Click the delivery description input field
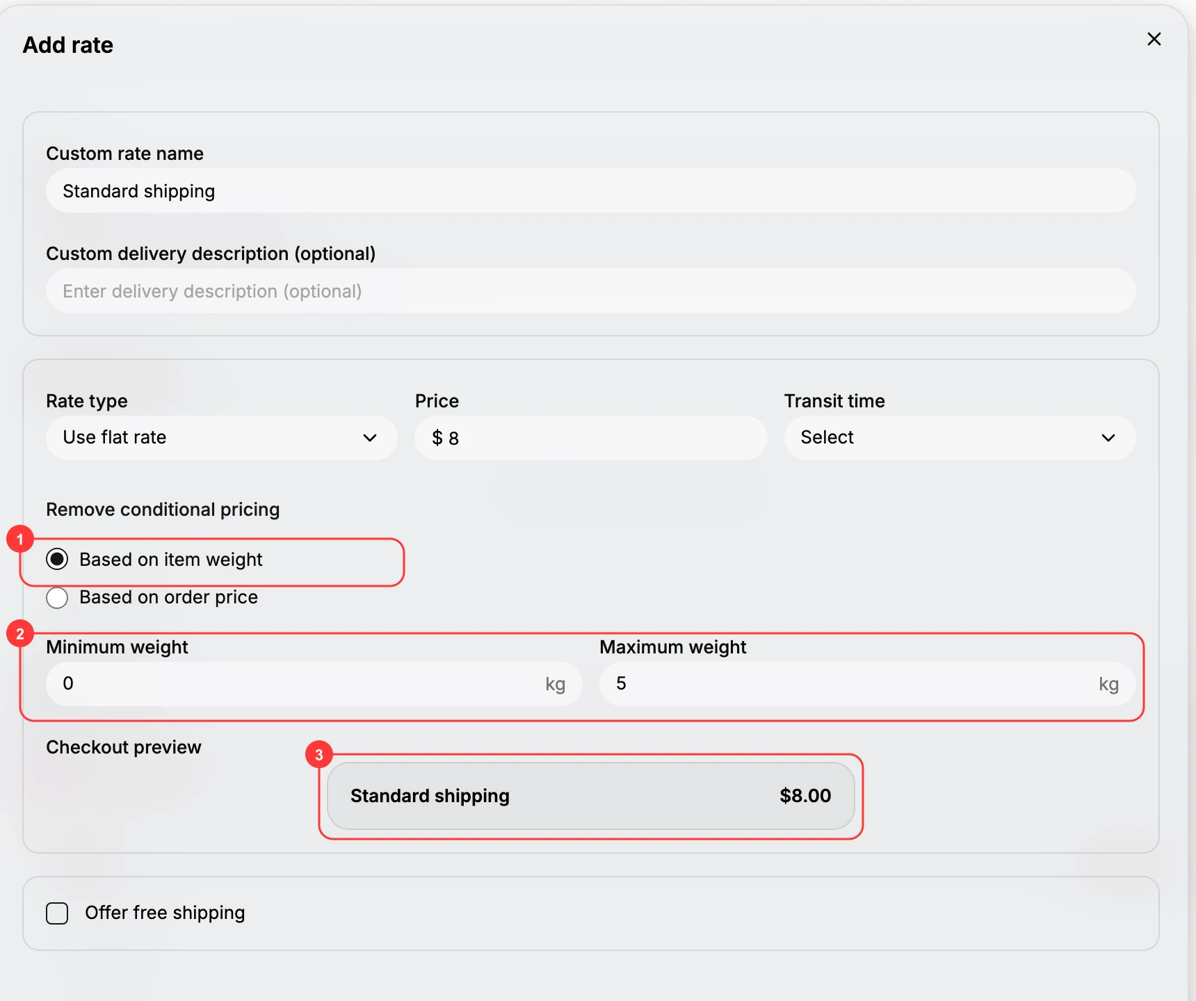 click(590, 291)
